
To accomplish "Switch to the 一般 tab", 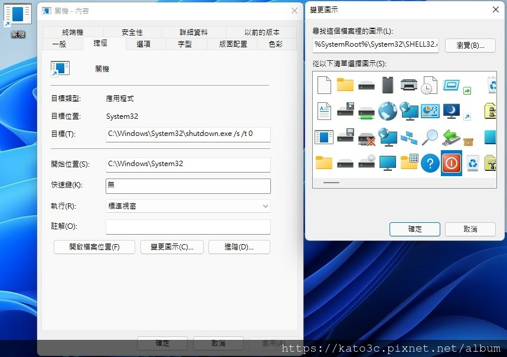I will pos(59,44).
